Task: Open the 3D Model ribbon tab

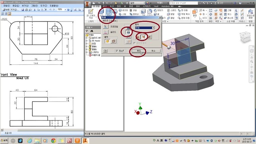Action: coord(96,6)
